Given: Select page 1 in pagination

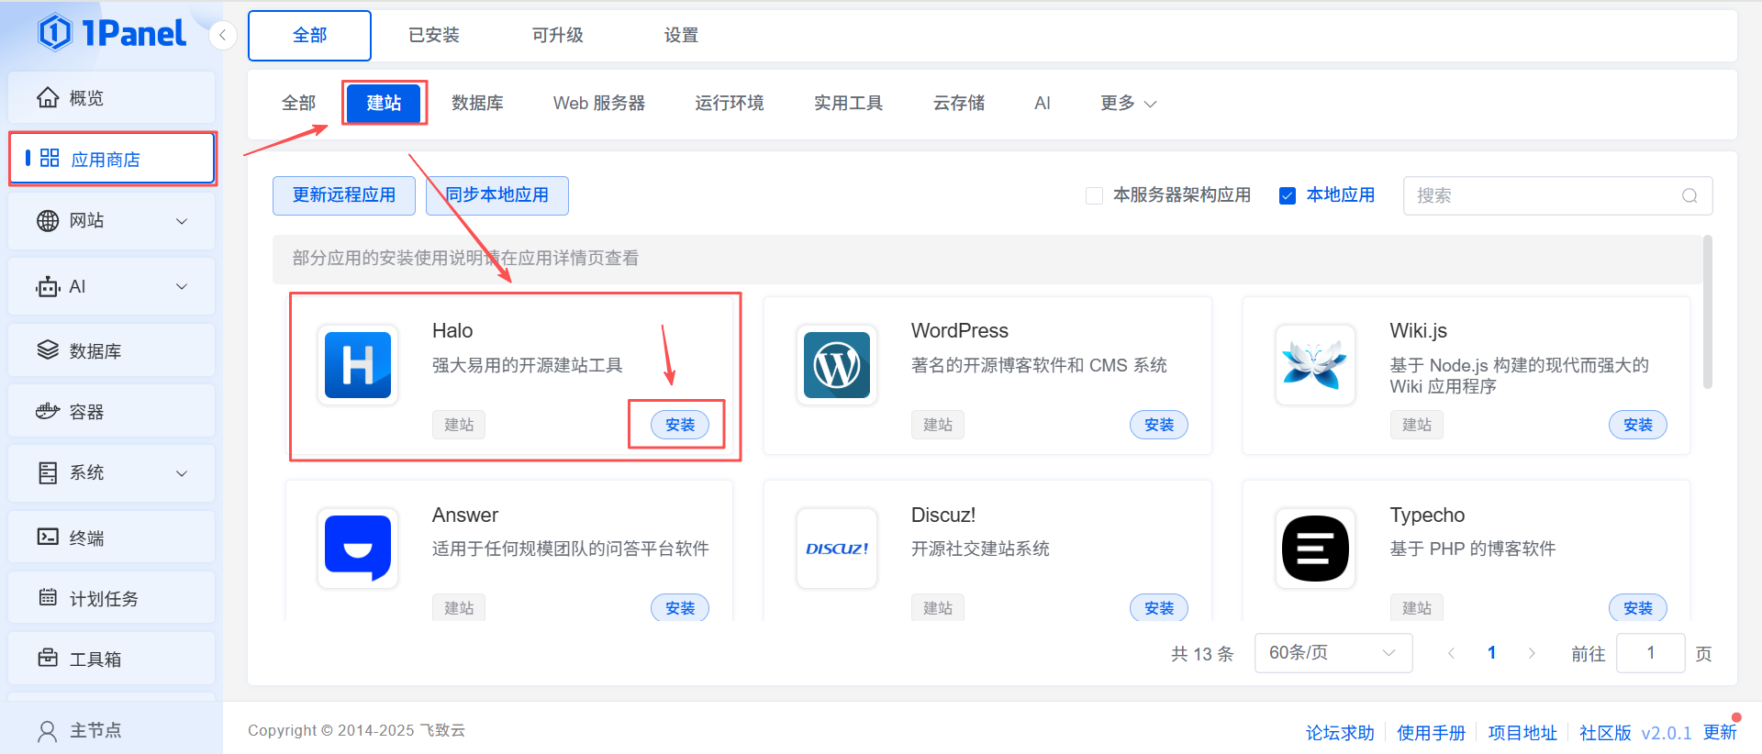Looking at the screenshot, I should [1491, 653].
